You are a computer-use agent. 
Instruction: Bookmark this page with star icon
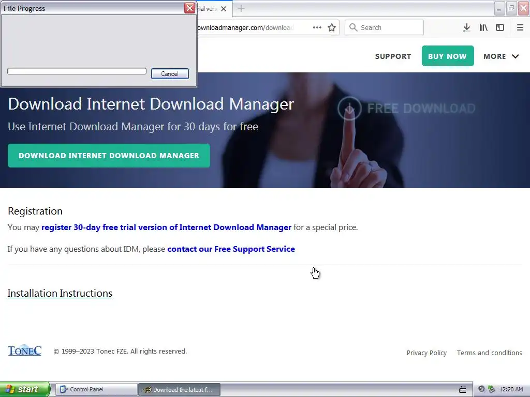pyautogui.click(x=332, y=28)
